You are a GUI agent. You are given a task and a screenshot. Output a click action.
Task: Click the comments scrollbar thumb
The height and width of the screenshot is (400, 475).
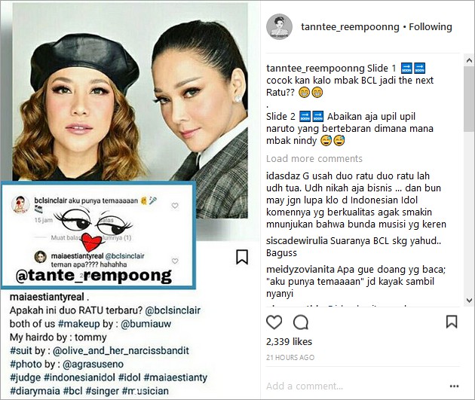point(469,99)
